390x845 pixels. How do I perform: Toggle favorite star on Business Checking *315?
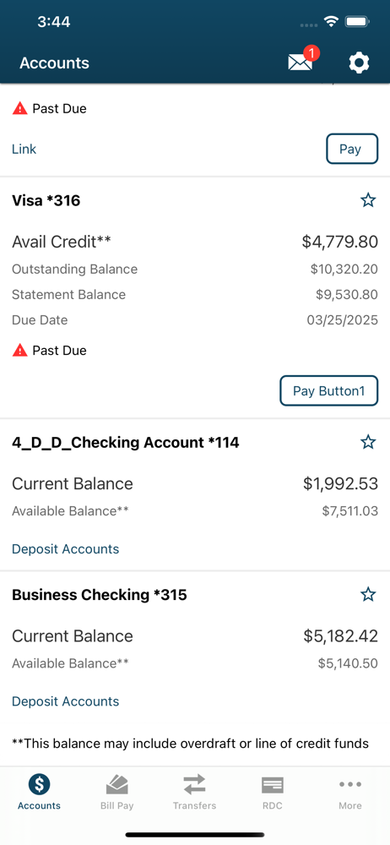368,594
